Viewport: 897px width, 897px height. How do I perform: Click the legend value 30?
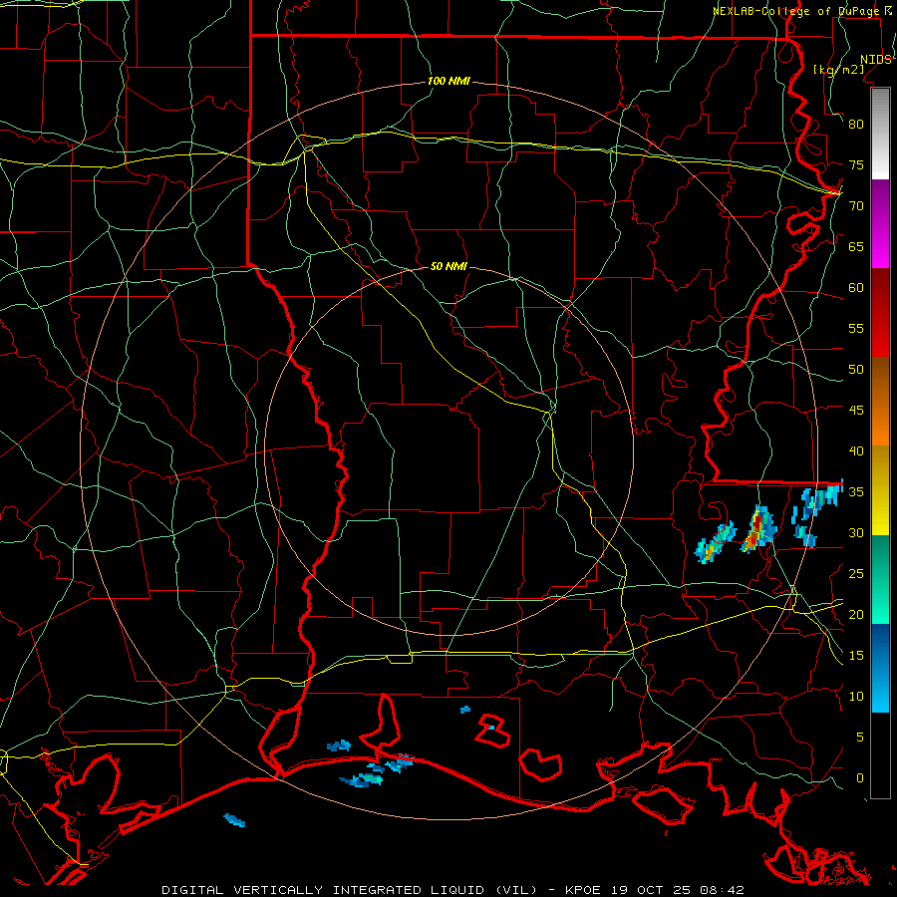point(856,533)
